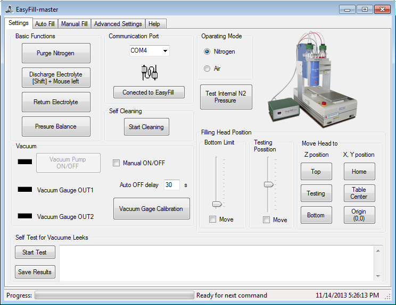The image size is (396, 305).
Task: Click the Conected to EasyFill button
Action: click(148, 92)
